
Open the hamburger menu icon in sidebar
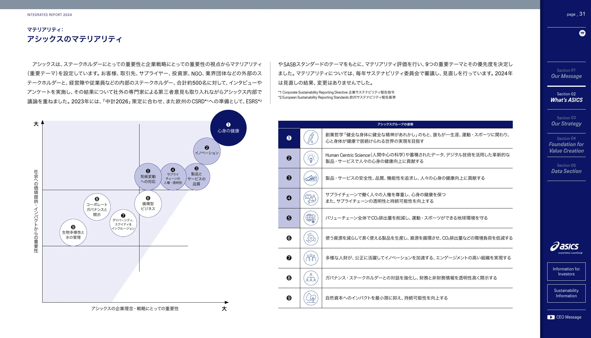pyautogui.click(x=582, y=33)
